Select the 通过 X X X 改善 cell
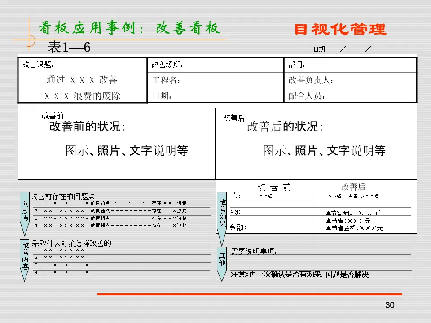Screen dimensions: 431x323 [x=83, y=80]
